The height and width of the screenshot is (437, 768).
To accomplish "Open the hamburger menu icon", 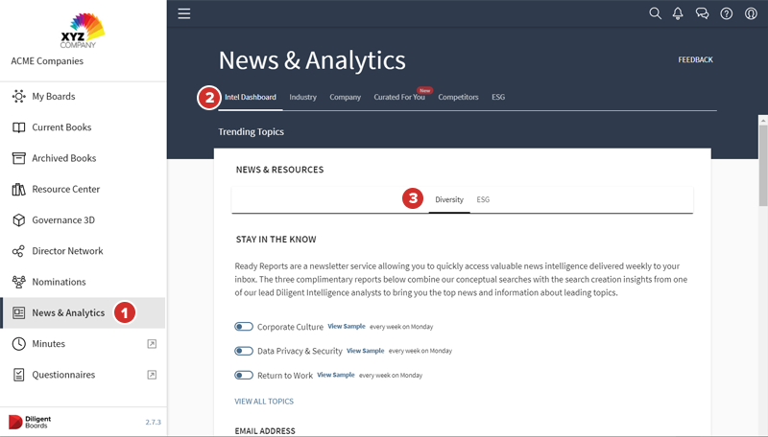I will tap(184, 13).
